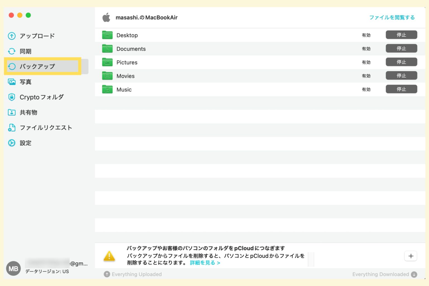Click the green fullscreen window button
429x286 pixels.
28,15
